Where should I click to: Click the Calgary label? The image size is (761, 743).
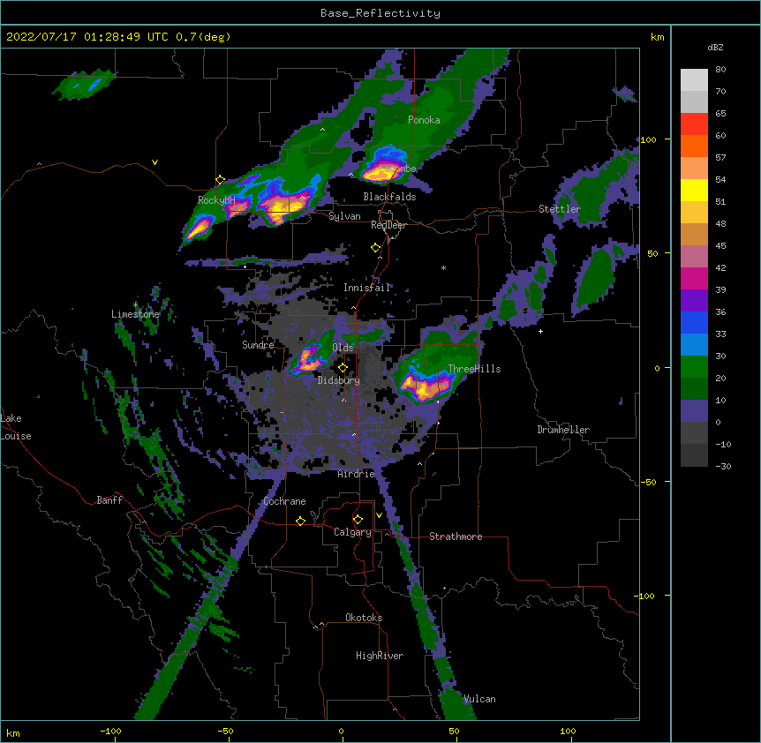(x=352, y=532)
